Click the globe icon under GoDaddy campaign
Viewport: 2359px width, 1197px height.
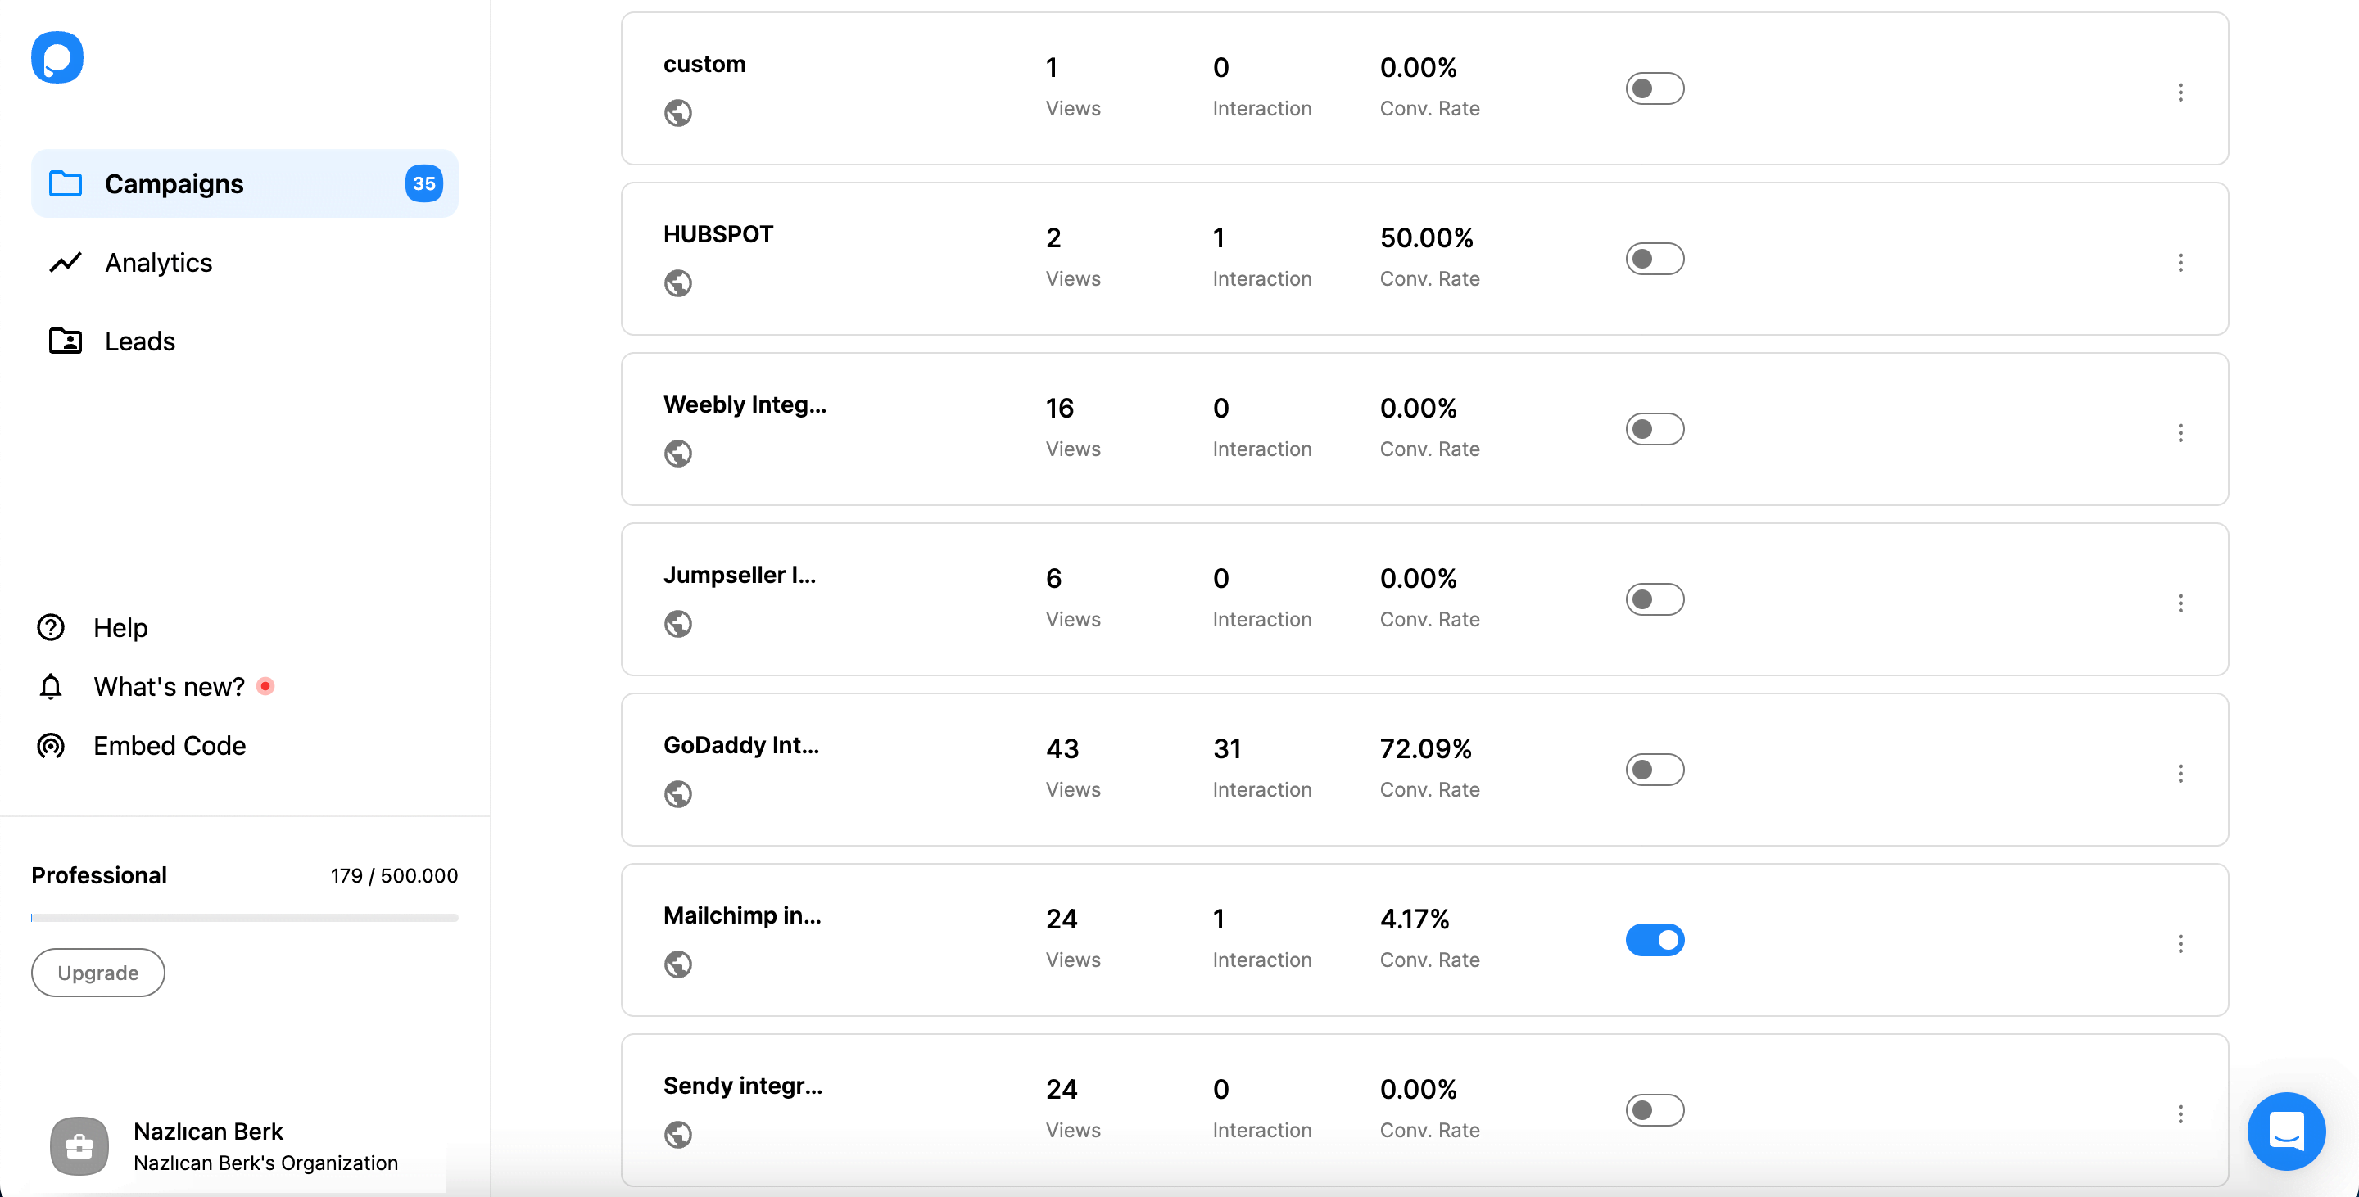click(678, 794)
